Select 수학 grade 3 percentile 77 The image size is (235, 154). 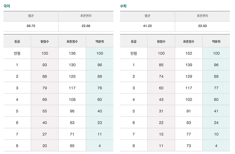216,88
